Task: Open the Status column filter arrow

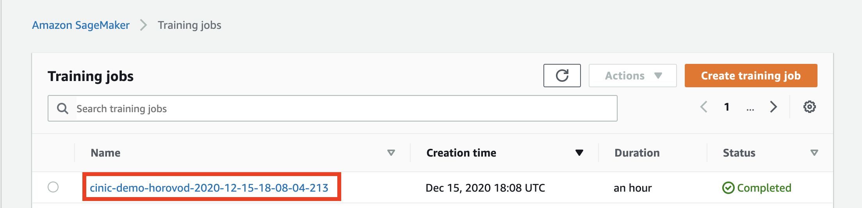Action: click(x=814, y=153)
